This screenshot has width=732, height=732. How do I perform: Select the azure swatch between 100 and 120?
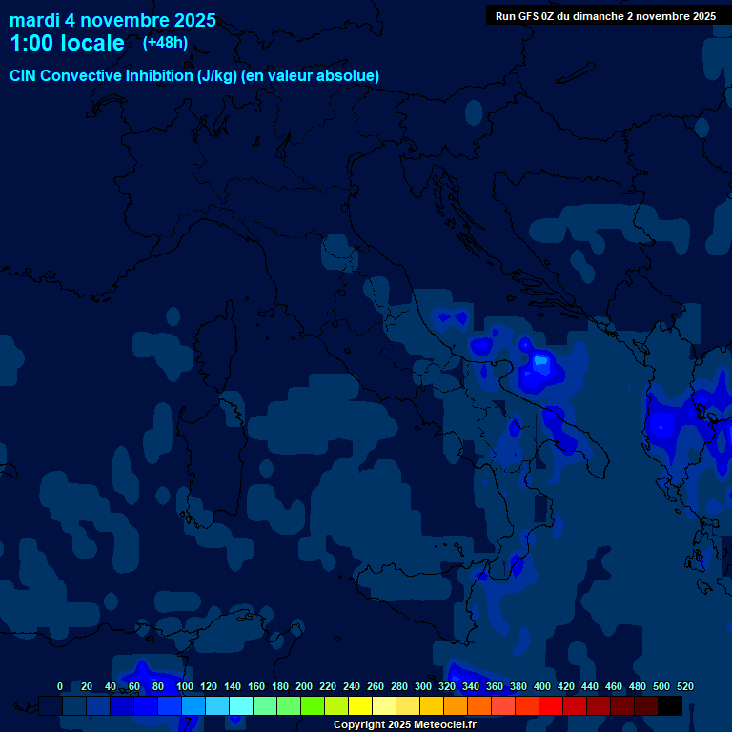193,706
